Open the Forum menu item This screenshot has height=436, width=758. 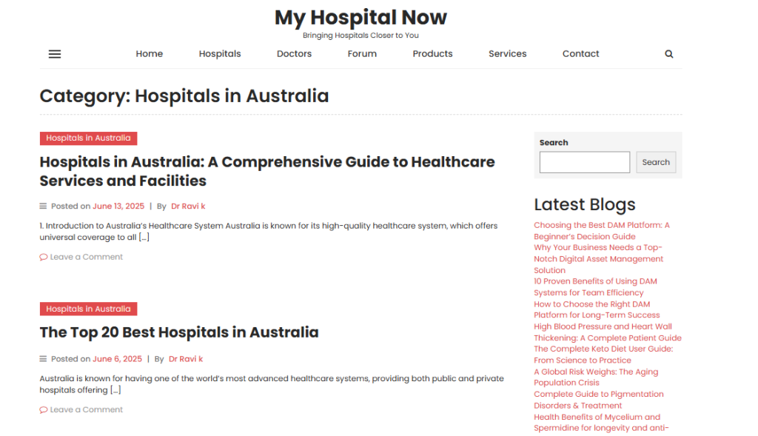click(362, 53)
